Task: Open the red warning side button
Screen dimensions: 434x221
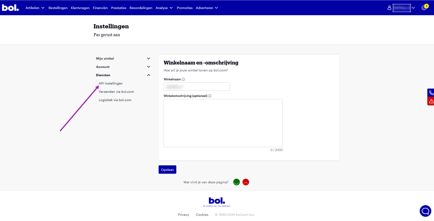Action: coord(431,101)
